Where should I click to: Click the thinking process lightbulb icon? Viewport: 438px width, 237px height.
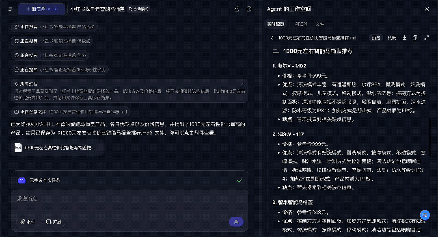[x=17, y=84]
